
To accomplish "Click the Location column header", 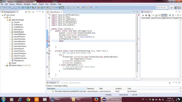I will [x=121, y=89].
